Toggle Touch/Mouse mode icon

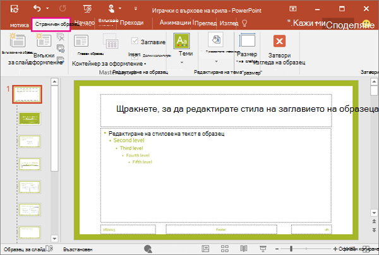click(x=111, y=9)
